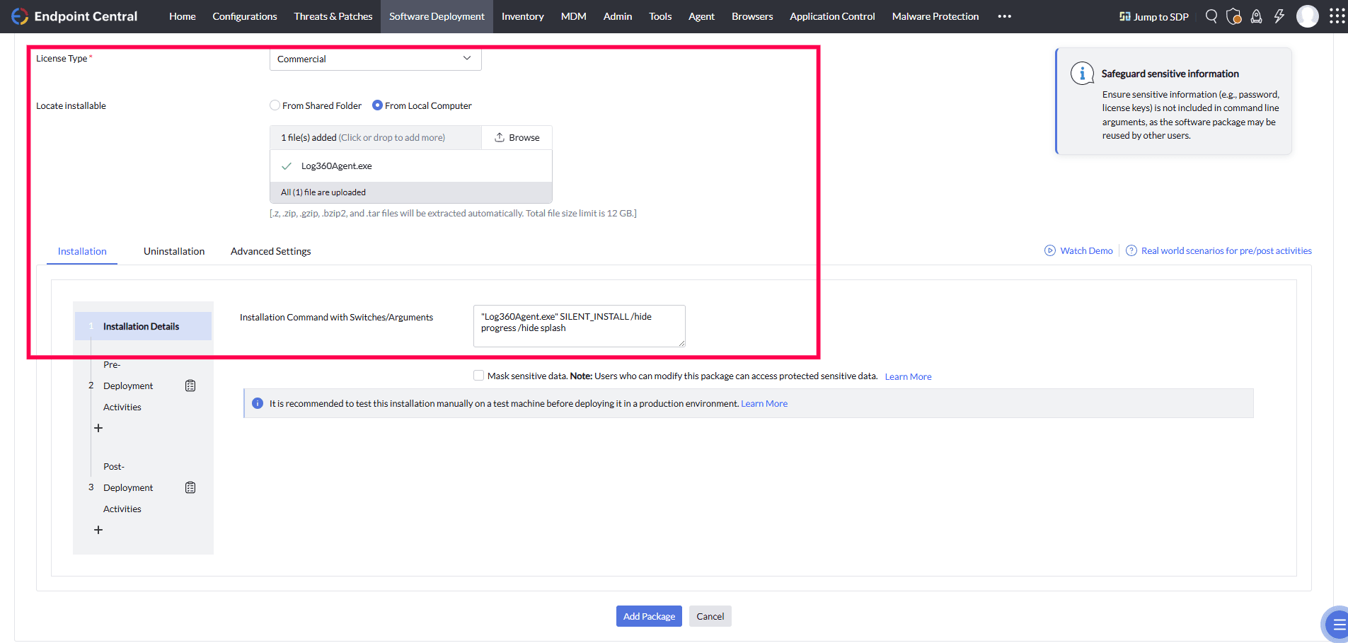
Task: Open the Browsers menu
Action: (x=752, y=16)
